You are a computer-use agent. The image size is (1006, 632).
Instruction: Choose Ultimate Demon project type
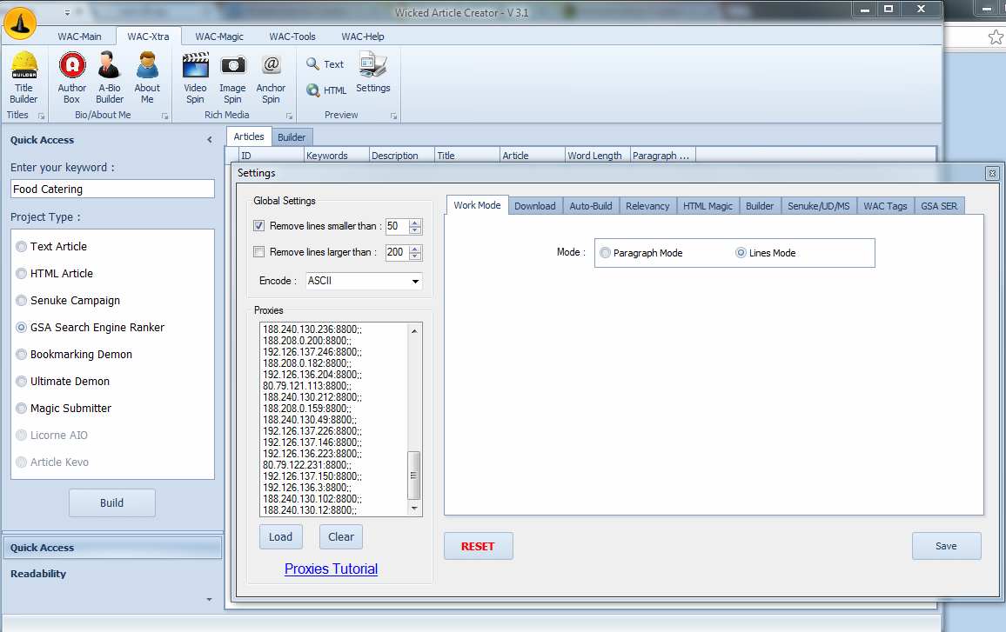point(63,382)
